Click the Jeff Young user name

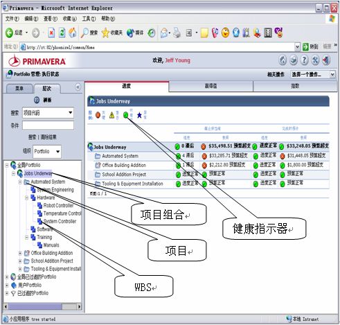pyautogui.click(x=177, y=60)
